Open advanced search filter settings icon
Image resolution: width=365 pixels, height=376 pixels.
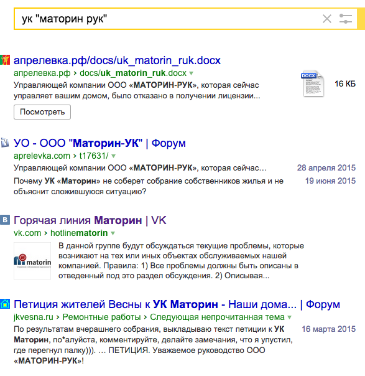click(x=346, y=19)
